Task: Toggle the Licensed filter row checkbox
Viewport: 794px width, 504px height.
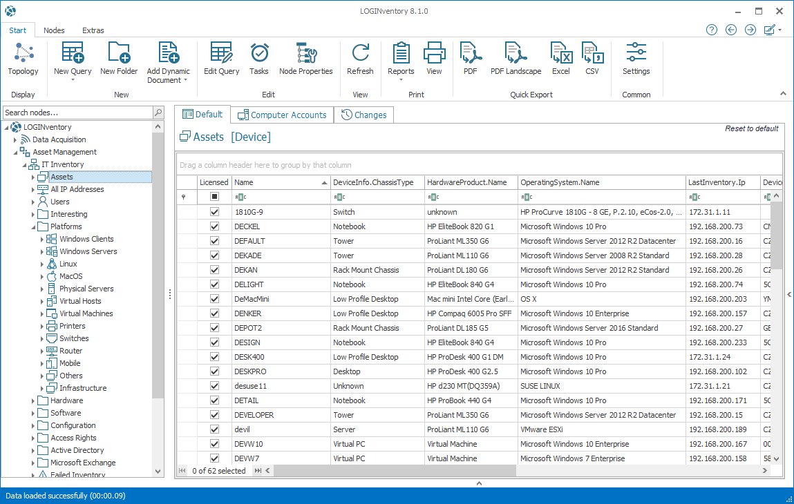Action: pos(215,196)
